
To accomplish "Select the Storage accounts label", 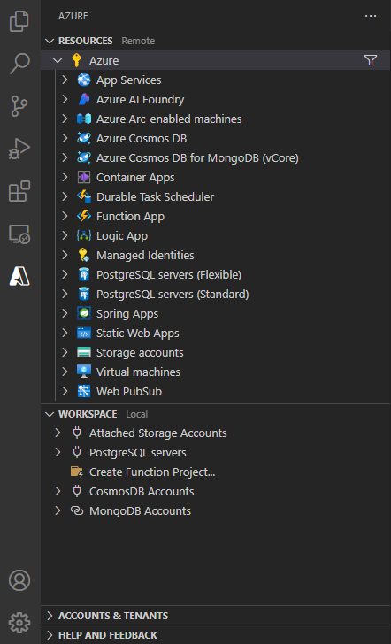I will tap(140, 352).
